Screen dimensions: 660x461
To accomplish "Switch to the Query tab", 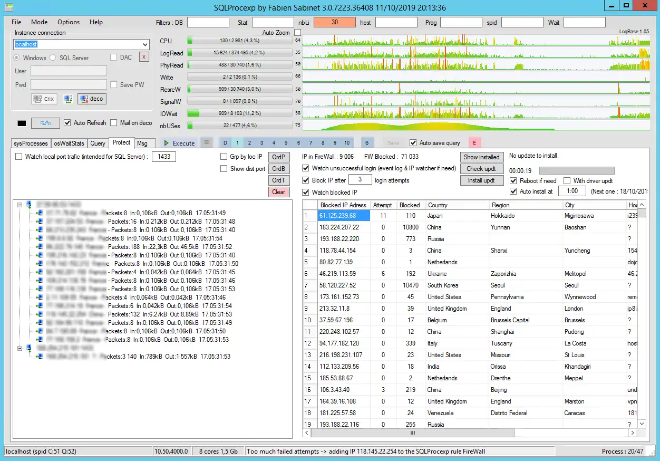I will click(98, 143).
